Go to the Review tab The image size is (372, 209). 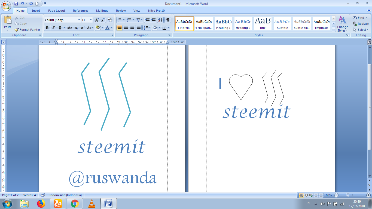(121, 11)
